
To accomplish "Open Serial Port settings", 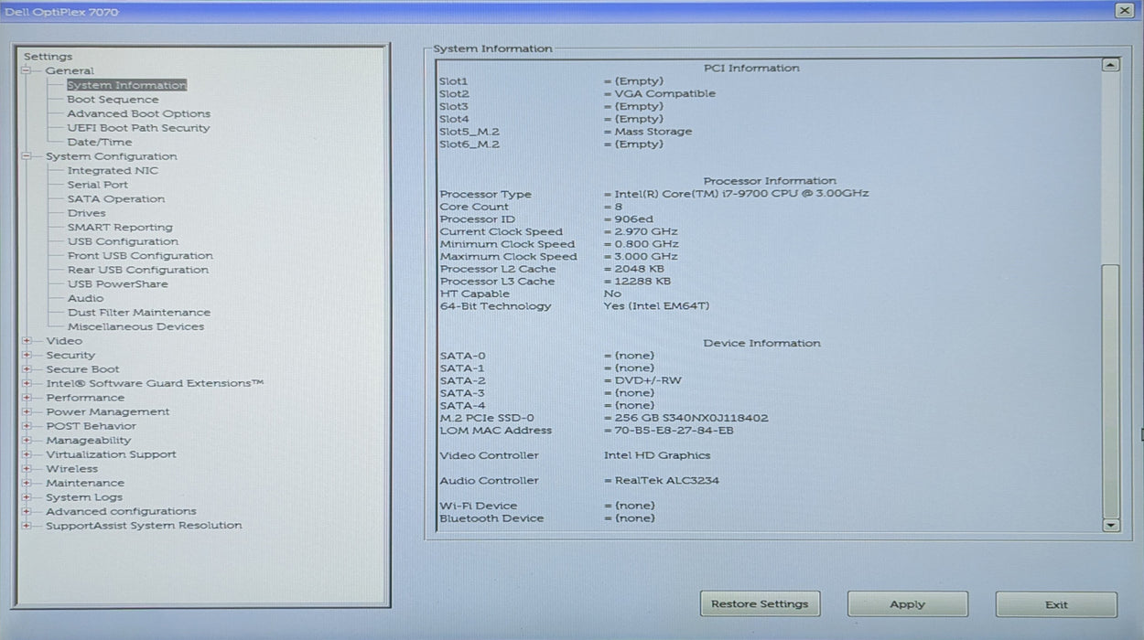I will pos(97,185).
